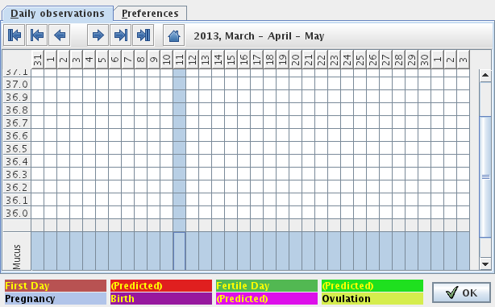Click the home icon to return to today
Screen dimensions: 495x307
174,35
